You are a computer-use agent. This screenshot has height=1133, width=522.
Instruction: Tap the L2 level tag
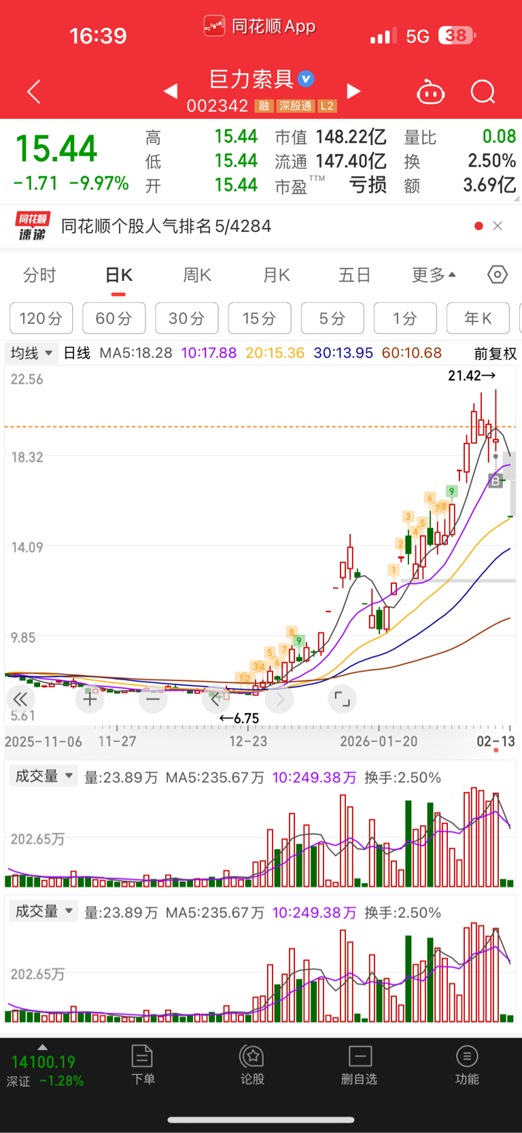[328, 106]
